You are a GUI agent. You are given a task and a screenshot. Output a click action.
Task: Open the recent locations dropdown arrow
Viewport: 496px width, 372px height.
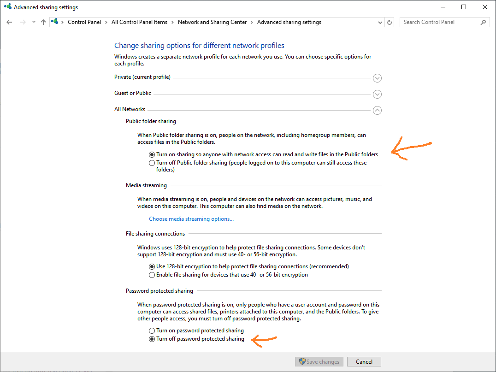pos(34,22)
